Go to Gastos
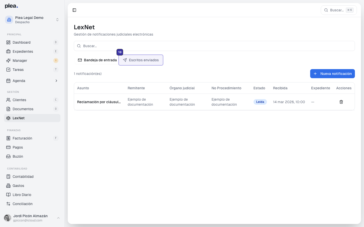Screen dimensions: 364x227 pyautogui.click(x=32, y=186)
